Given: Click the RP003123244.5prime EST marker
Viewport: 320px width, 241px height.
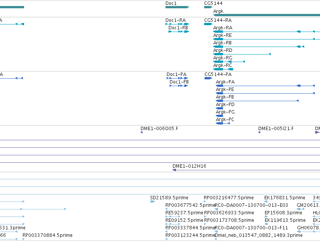Looking at the screenshot, I should tap(166, 239).
